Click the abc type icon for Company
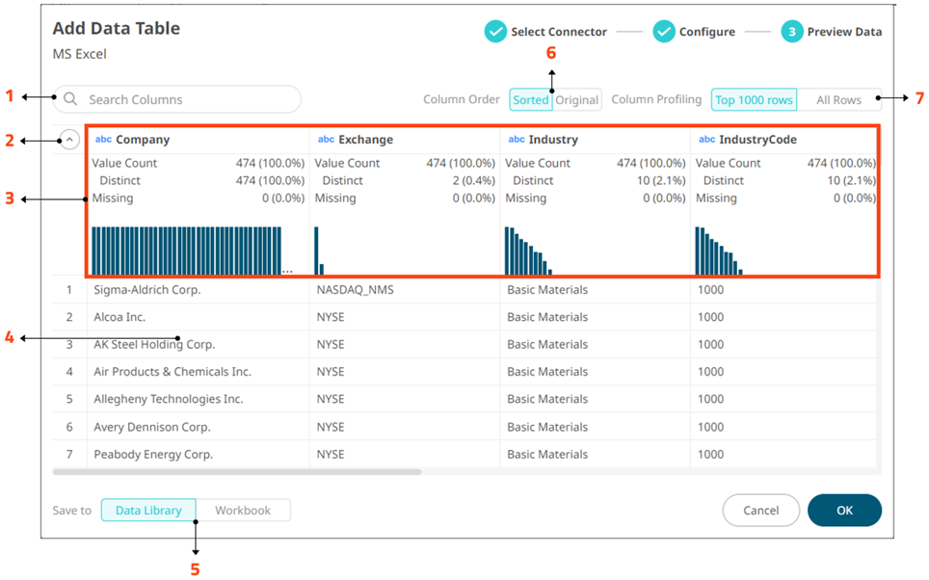The height and width of the screenshot is (580, 929). tap(103, 140)
